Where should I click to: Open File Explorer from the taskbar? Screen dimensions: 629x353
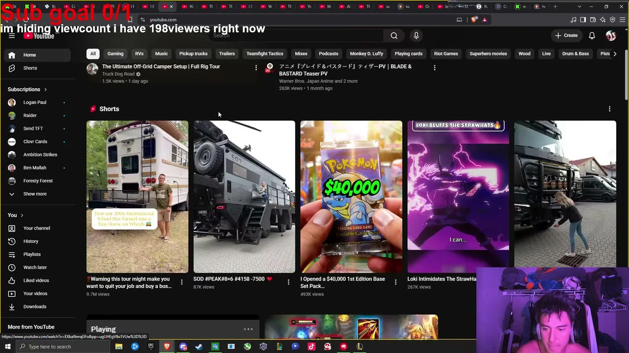(x=118, y=347)
